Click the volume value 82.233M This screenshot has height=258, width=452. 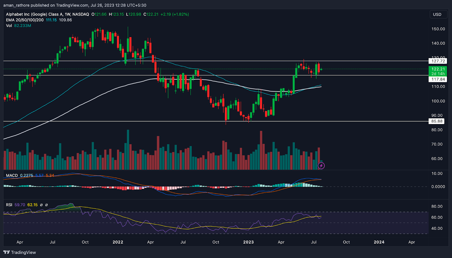(x=23, y=25)
